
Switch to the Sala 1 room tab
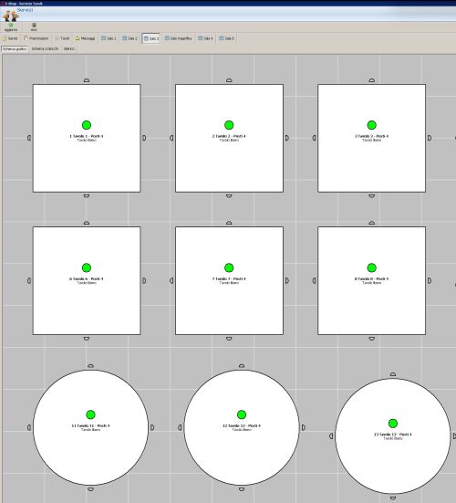click(109, 38)
